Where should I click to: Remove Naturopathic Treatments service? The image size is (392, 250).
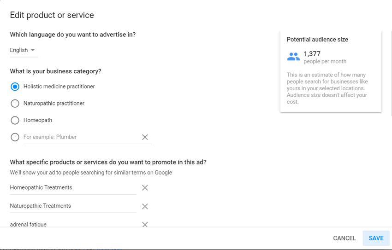(145, 206)
